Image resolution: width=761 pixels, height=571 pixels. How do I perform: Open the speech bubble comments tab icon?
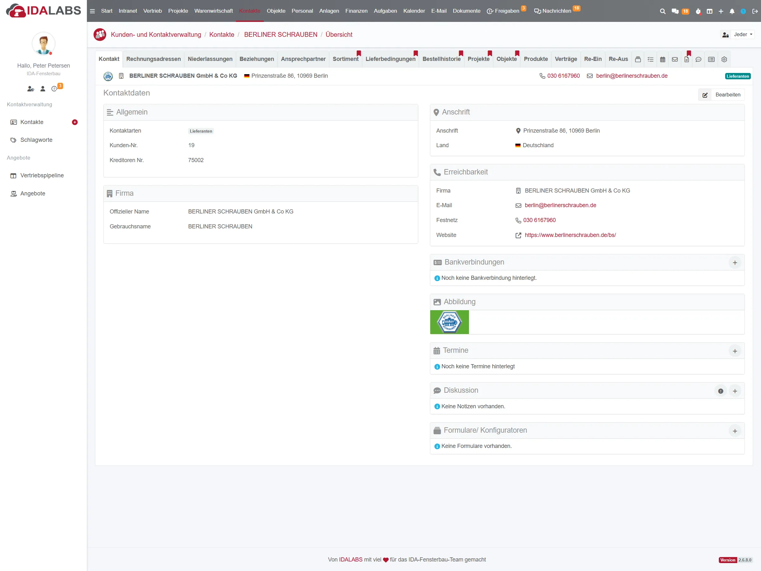699,59
